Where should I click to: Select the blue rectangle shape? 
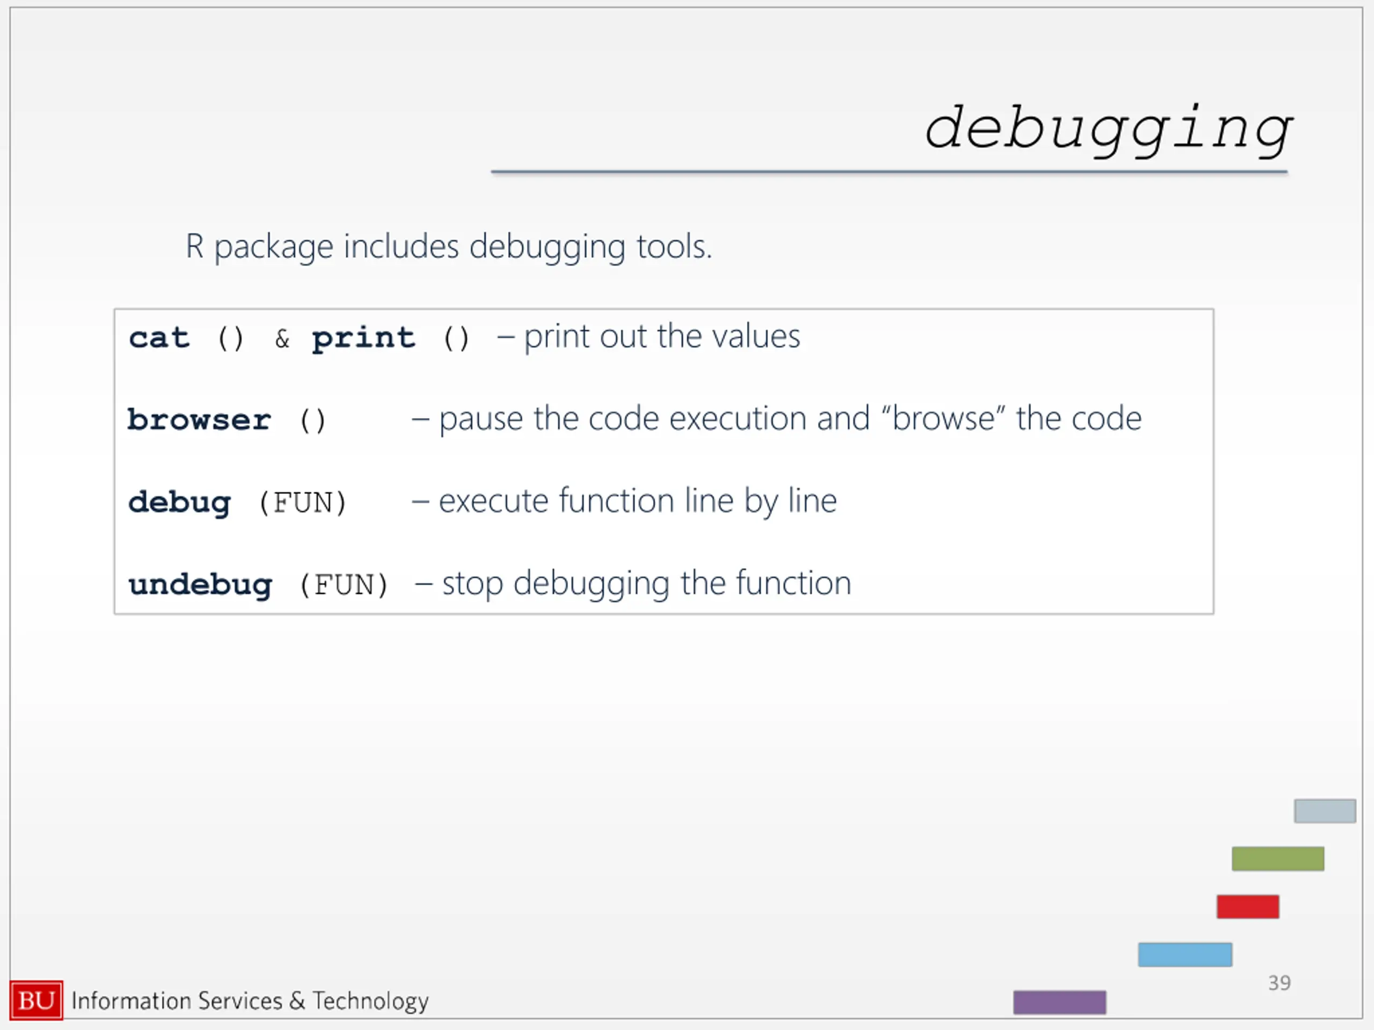tap(1185, 954)
